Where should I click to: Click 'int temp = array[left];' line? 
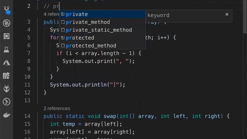click(86, 124)
